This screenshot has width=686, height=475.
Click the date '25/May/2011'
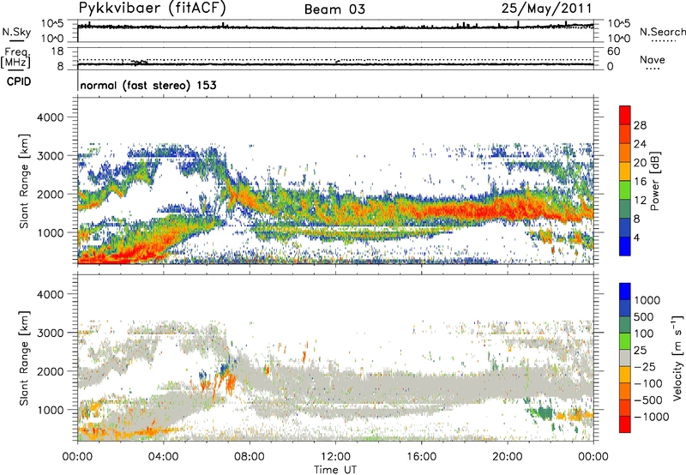tap(546, 9)
